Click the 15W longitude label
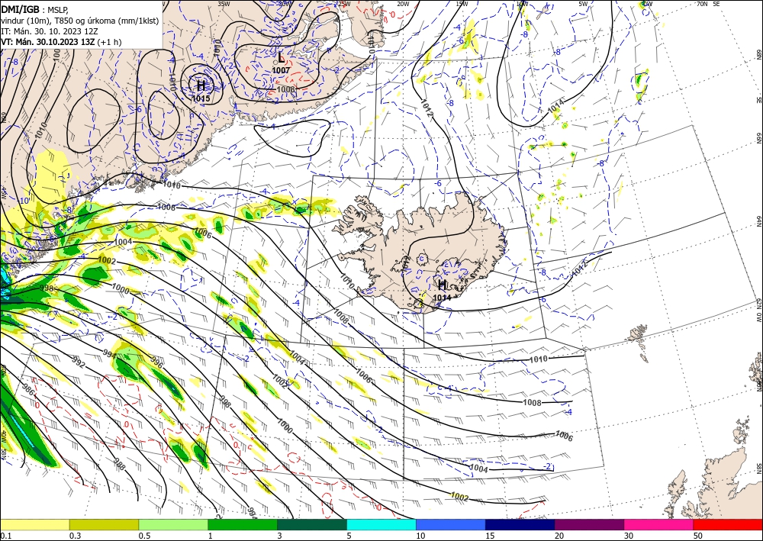This screenshot has height=541, width=763. click(462, 4)
